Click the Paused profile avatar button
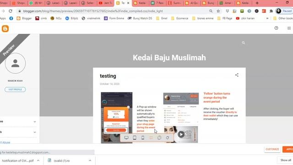The height and width of the screenshot is (165, 293). pos(284,11)
